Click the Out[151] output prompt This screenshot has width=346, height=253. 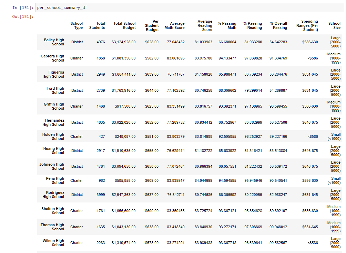tap(23, 16)
